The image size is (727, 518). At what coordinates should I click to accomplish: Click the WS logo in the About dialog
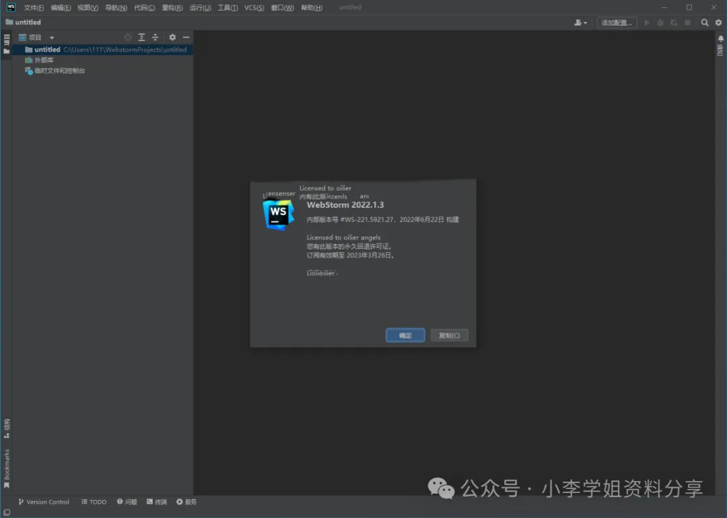tap(278, 215)
